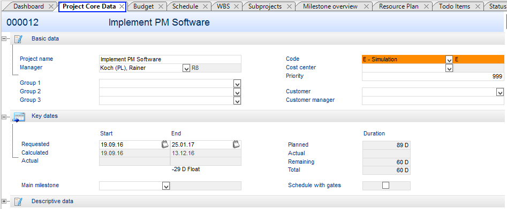507x209 pixels.
Task: Click the Descriptive data section heading
Action: tap(52, 202)
